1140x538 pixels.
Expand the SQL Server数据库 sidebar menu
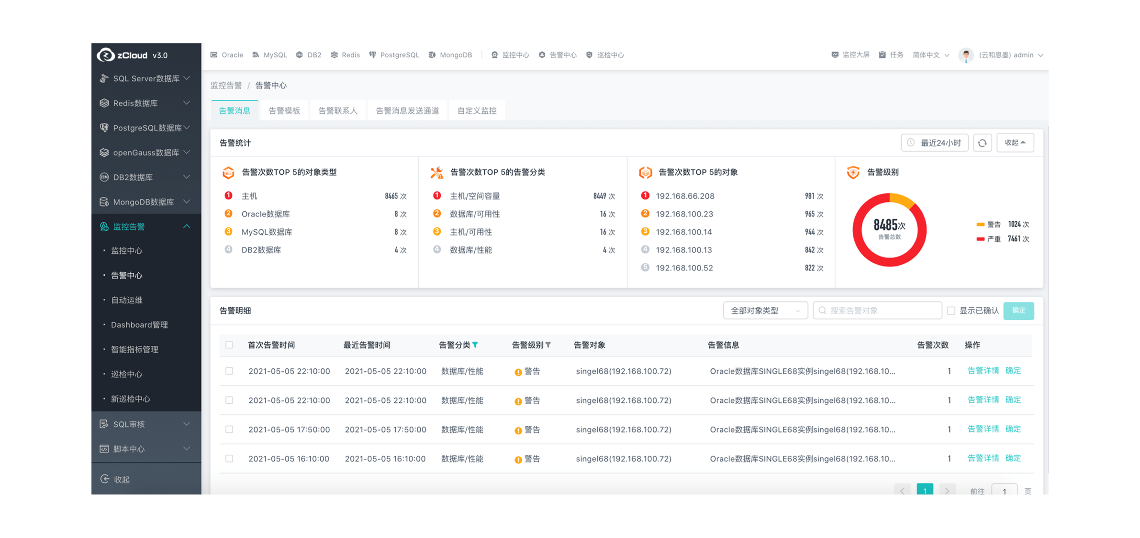pyautogui.click(x=146, y=78)
